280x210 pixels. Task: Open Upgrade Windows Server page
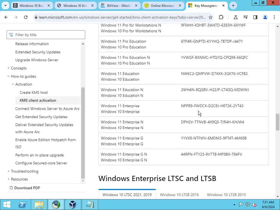click(37, 60)
